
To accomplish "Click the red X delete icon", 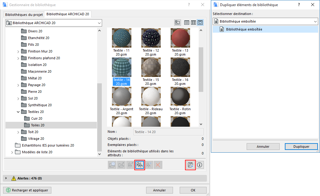I will pyautogui.click(x=158, y=165).
